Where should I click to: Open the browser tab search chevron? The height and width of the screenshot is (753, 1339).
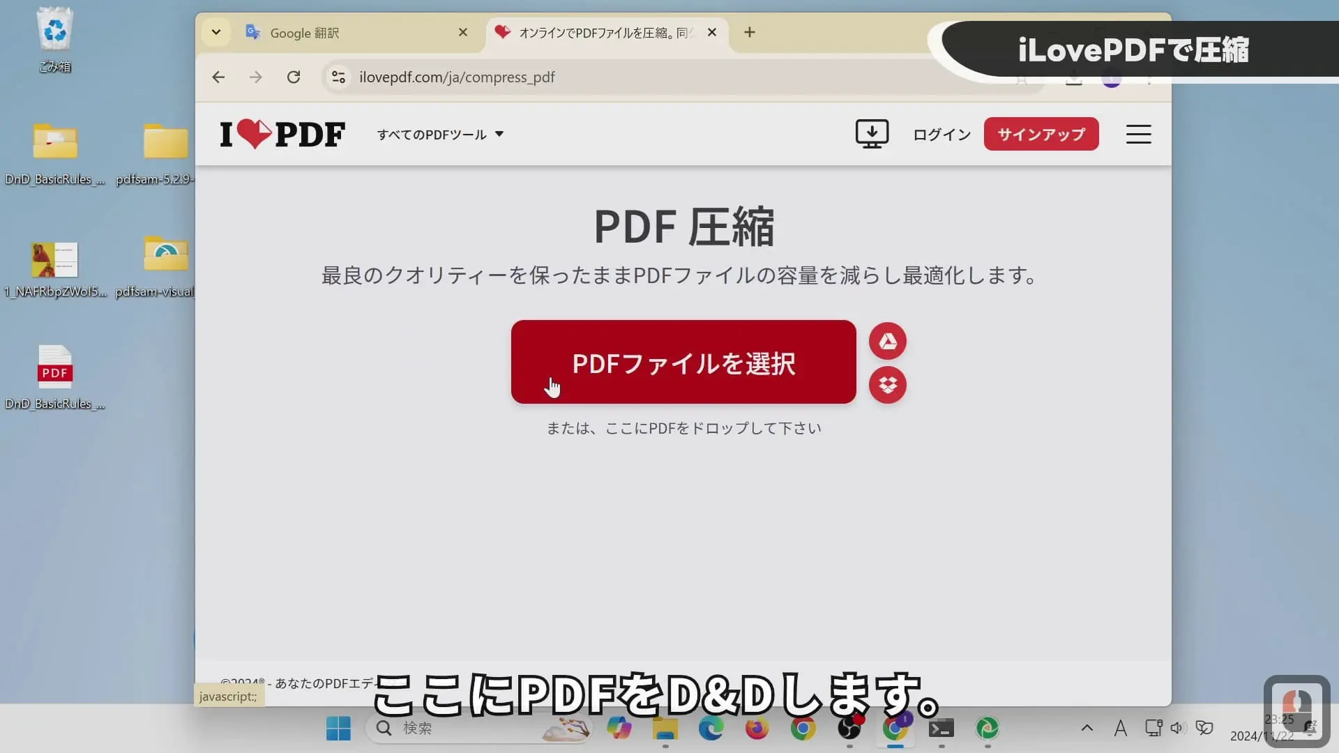(216, 32)
